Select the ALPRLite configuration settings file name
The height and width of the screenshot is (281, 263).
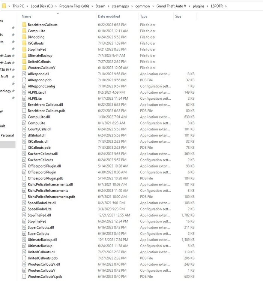coord(35,99)
